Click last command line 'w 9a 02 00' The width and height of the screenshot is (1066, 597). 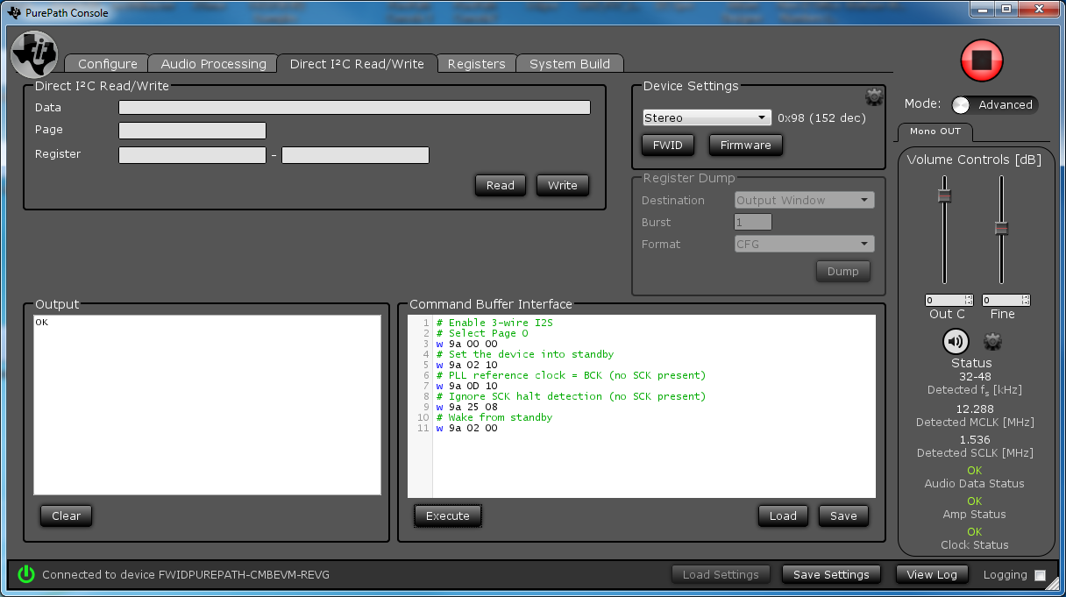point(466,428)
